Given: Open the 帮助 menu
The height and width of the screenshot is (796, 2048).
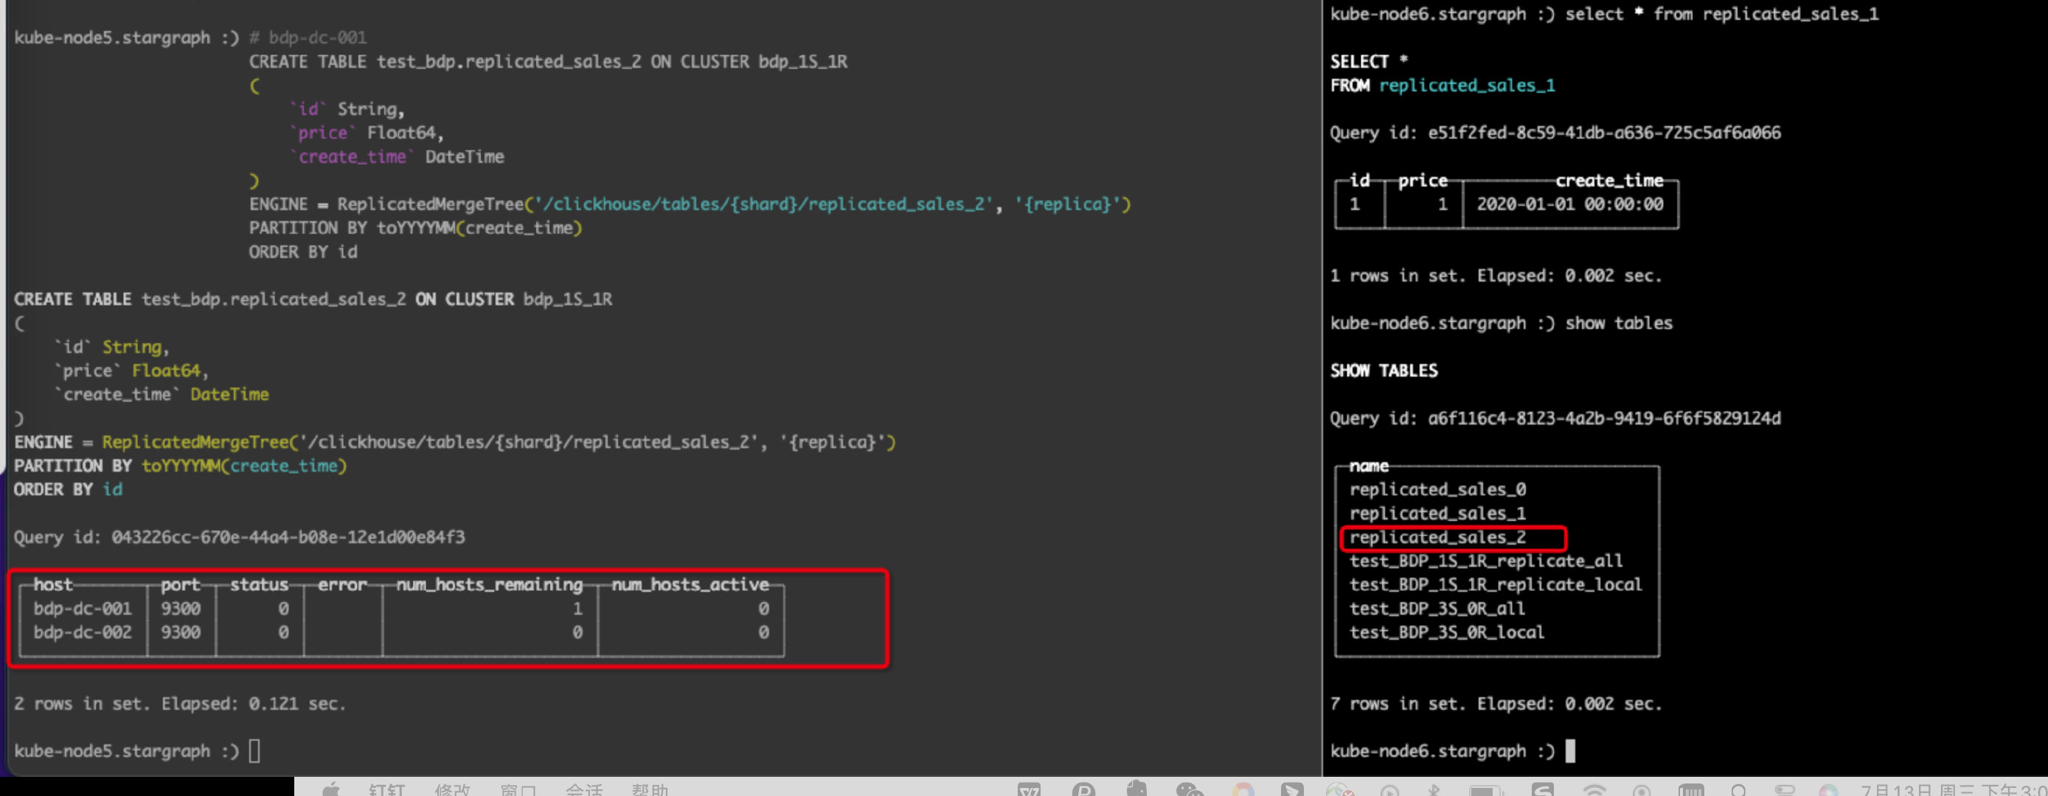Looking at the screenshot, I should 650,789.
